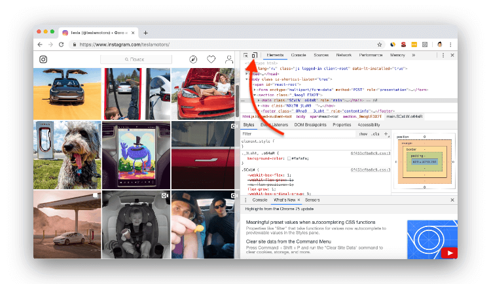The image size is (491, 284).
Task: Click the Instagram camera logo
Action: [x=43, y=59]
